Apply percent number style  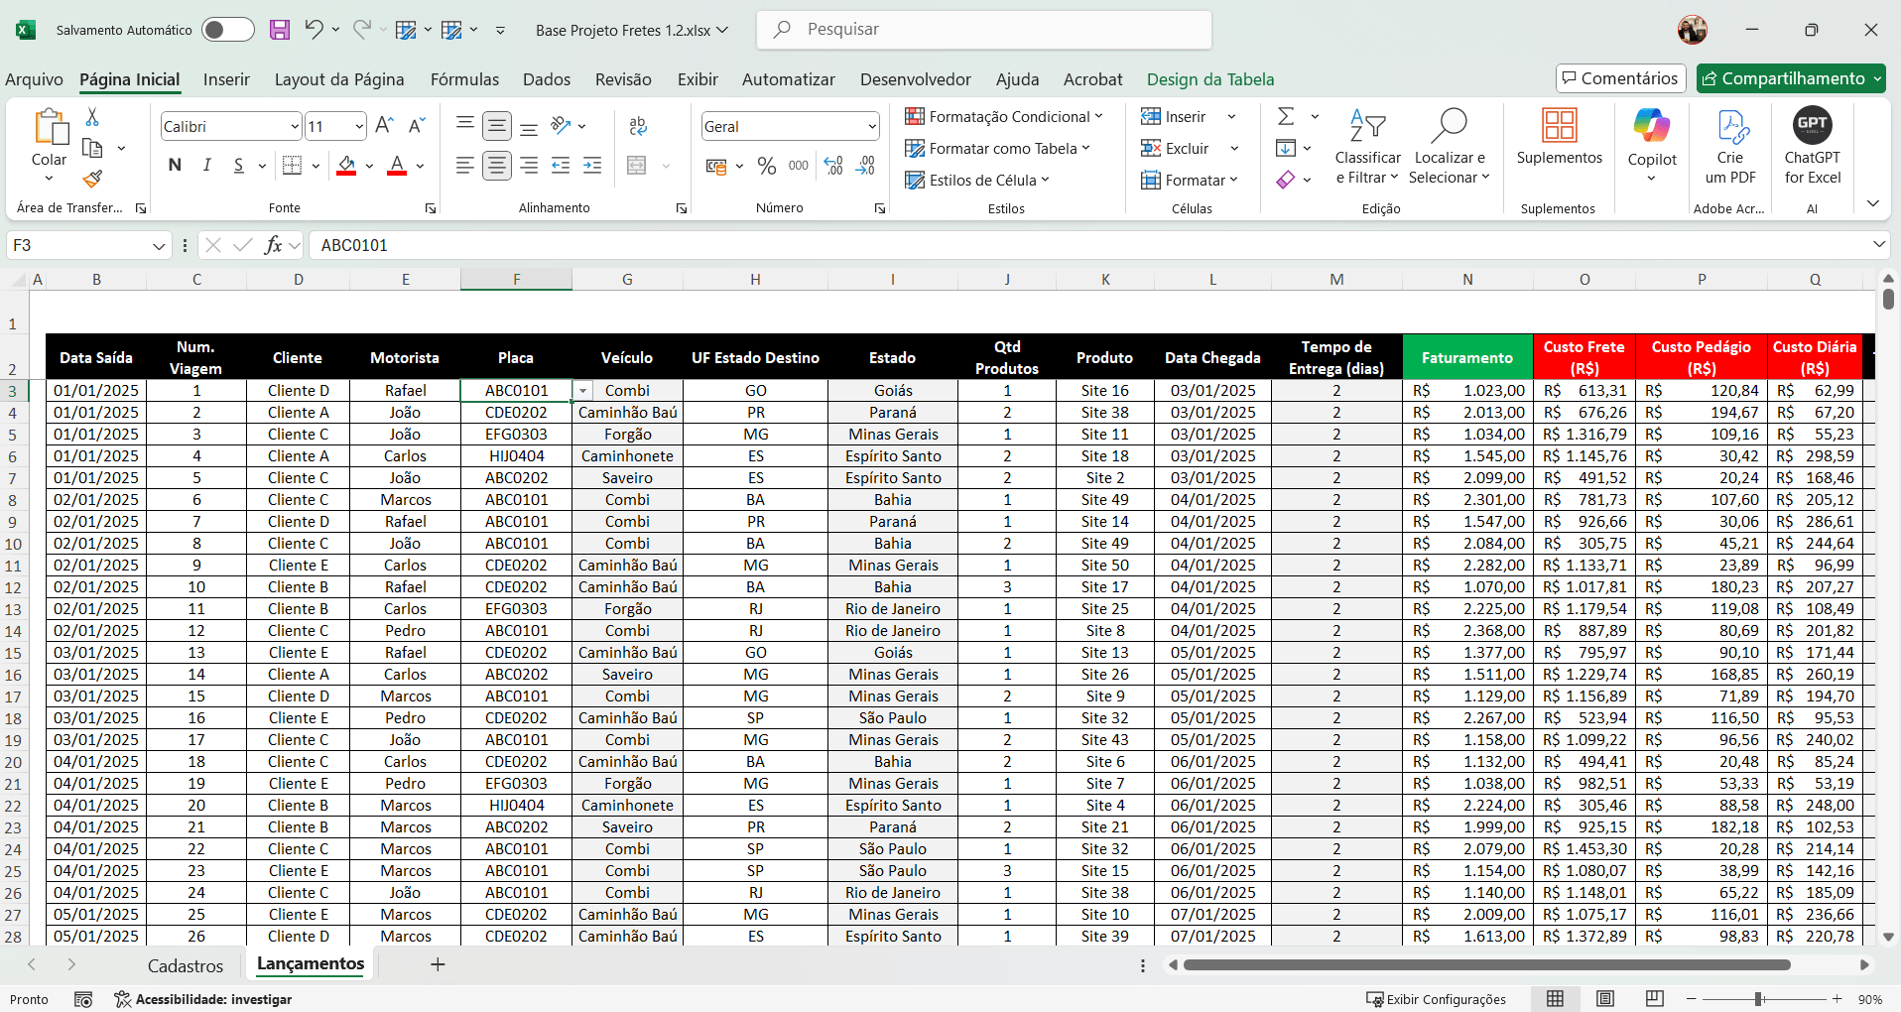pos(766,166)
